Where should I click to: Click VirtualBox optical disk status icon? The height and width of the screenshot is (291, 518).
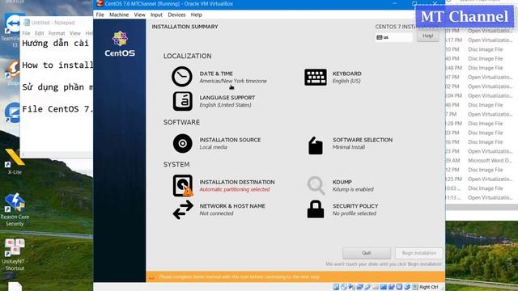tap(344, 287)
